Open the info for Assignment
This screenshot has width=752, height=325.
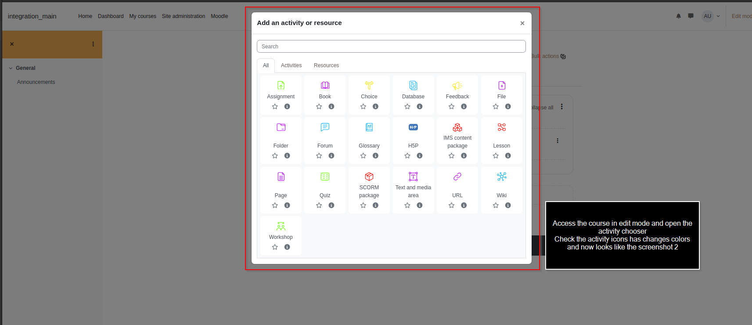click(x=287, y=107)
